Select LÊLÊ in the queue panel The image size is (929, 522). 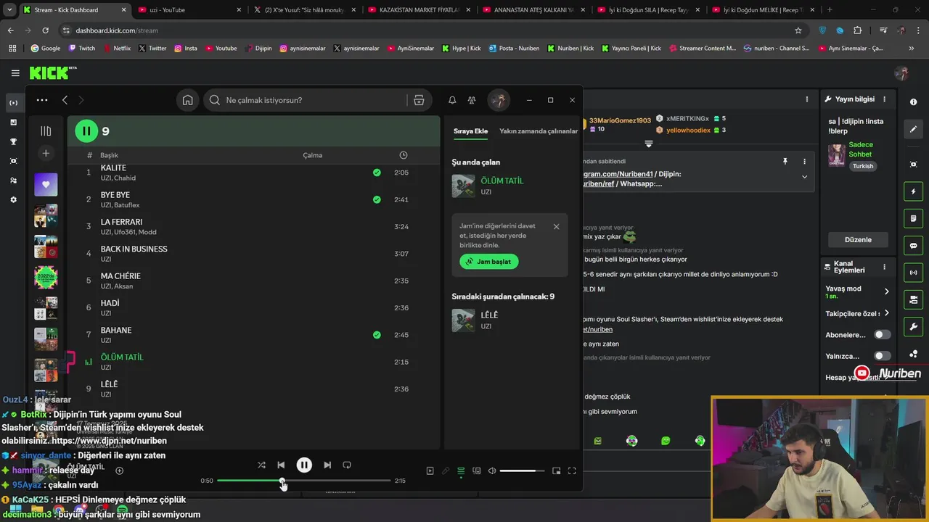coord(509,320)
